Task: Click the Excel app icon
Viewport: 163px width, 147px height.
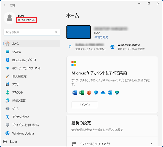Action: (x=82, y=93)
